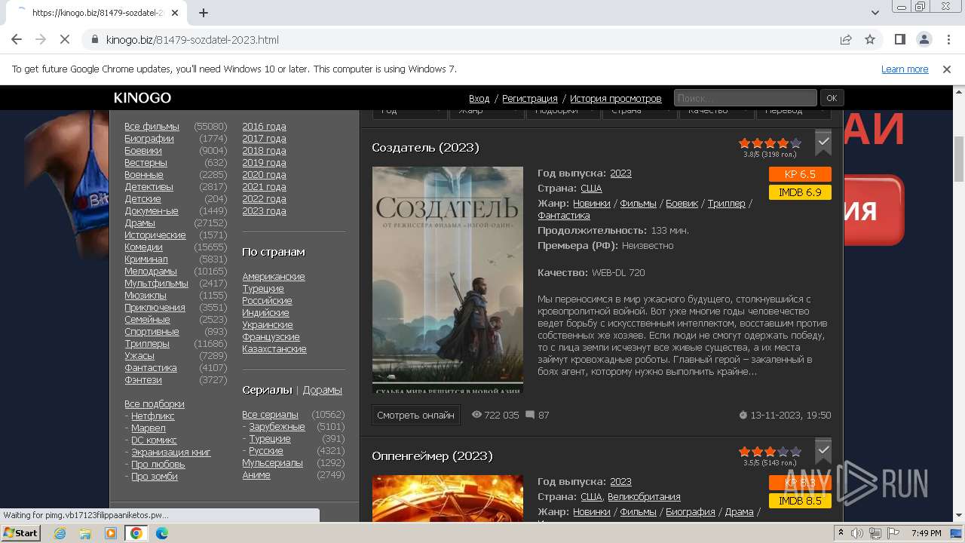Open the browser side panel
Screen dimensions: 965x543
(x=900, y=40)
